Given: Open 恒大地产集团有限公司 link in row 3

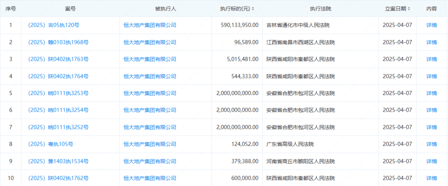Looking at the screenshot, I should 150,59.
